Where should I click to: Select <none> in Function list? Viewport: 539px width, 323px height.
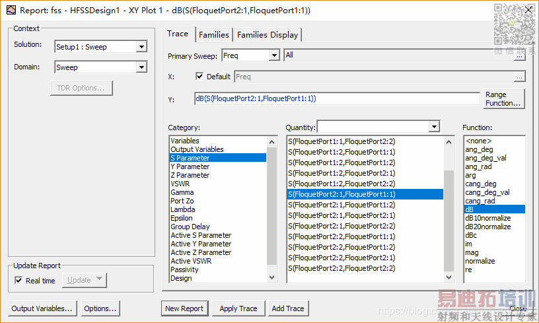[478, 141]
